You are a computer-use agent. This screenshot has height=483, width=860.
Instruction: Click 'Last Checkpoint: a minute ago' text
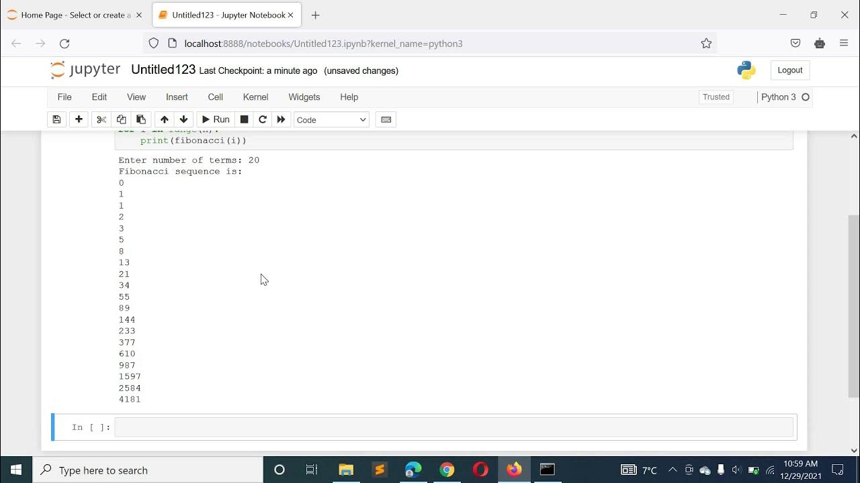point(259,71)
